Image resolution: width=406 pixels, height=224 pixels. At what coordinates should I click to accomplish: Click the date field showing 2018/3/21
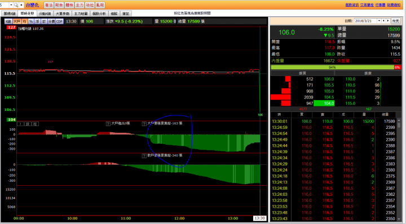coord(365,21)
